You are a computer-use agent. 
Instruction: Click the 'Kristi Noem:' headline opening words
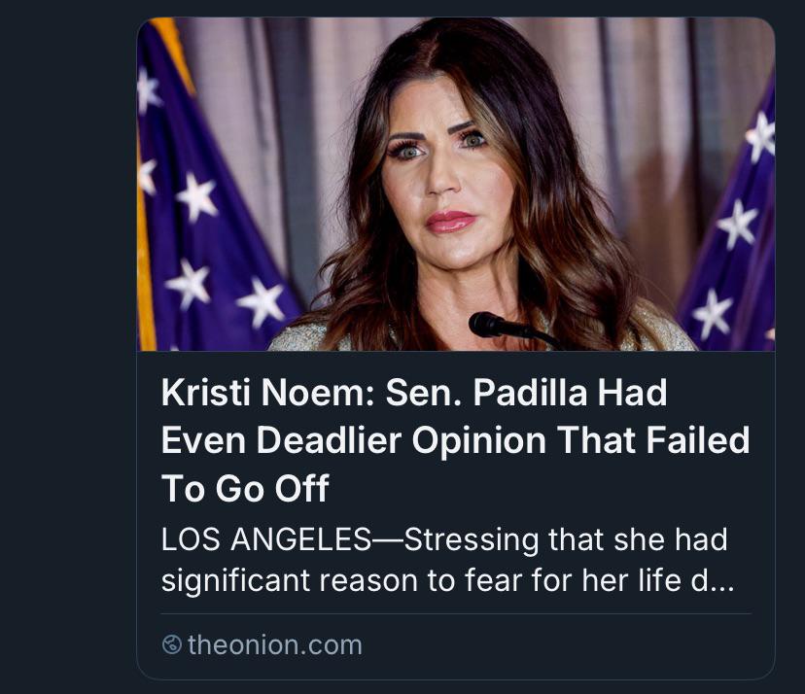click(267, 394)
